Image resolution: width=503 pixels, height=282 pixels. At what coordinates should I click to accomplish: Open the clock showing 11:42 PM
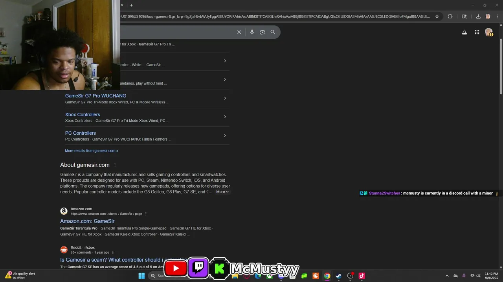(491, 276)
